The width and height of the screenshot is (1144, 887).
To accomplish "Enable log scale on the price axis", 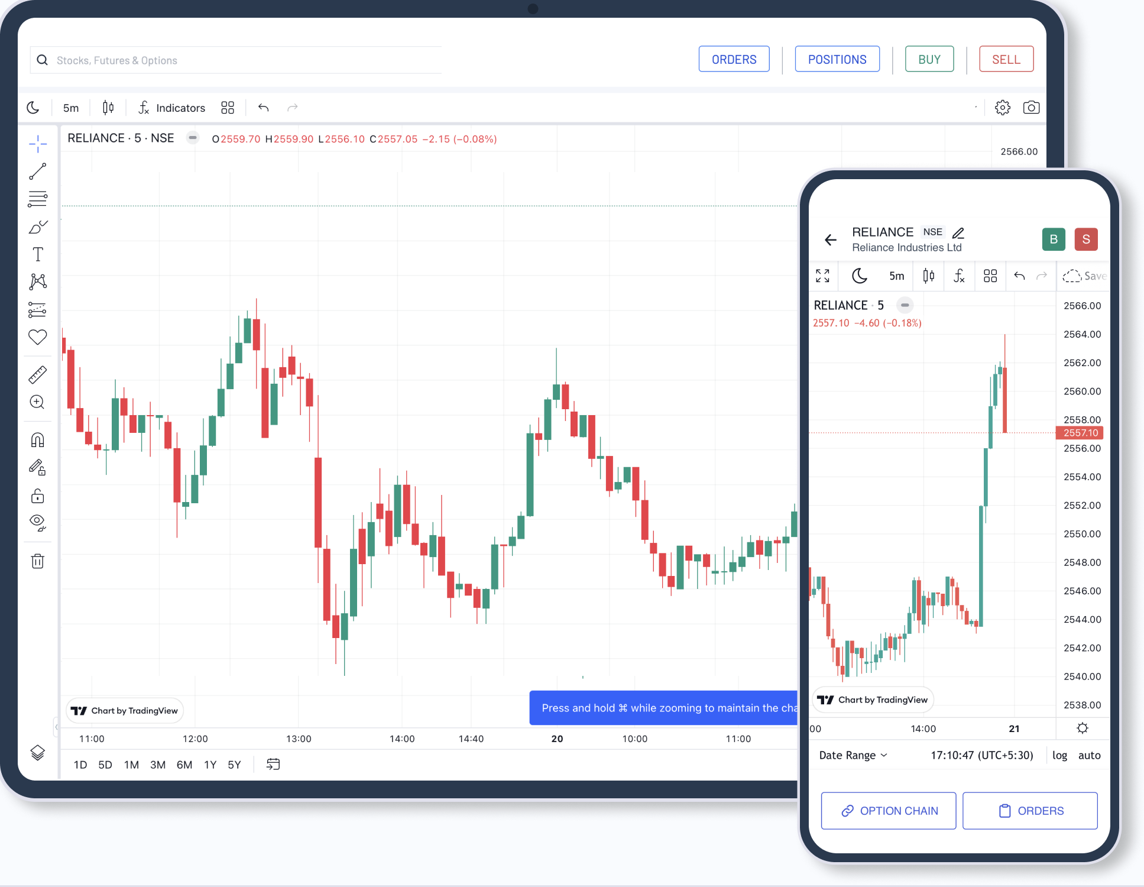I will (1059, 755).
